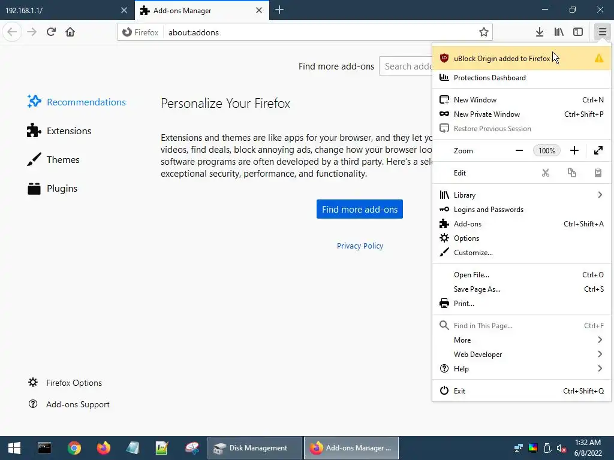
Task: Expand the Library submenu
Action: point(522,195)
